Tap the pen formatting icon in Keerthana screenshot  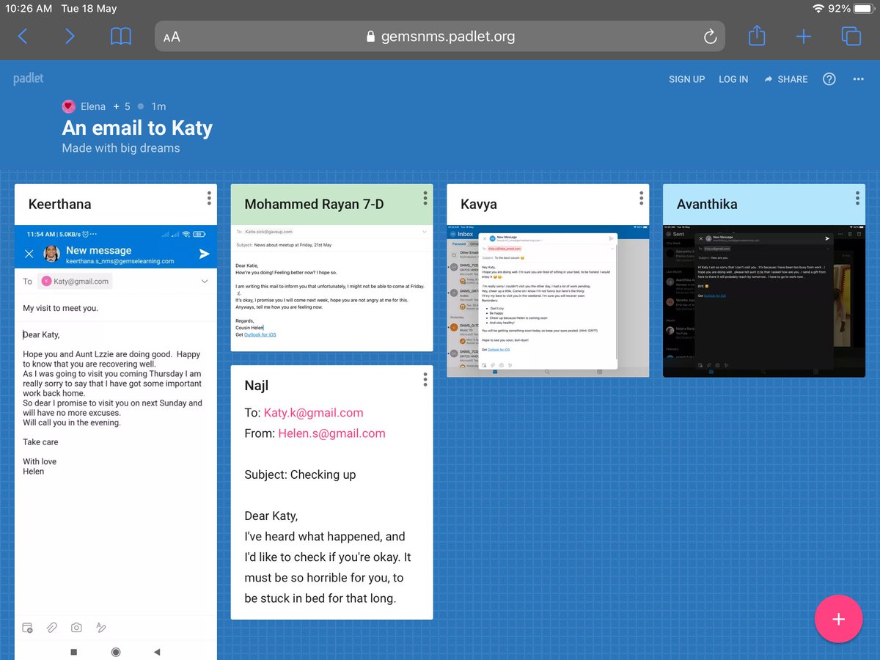101,628
